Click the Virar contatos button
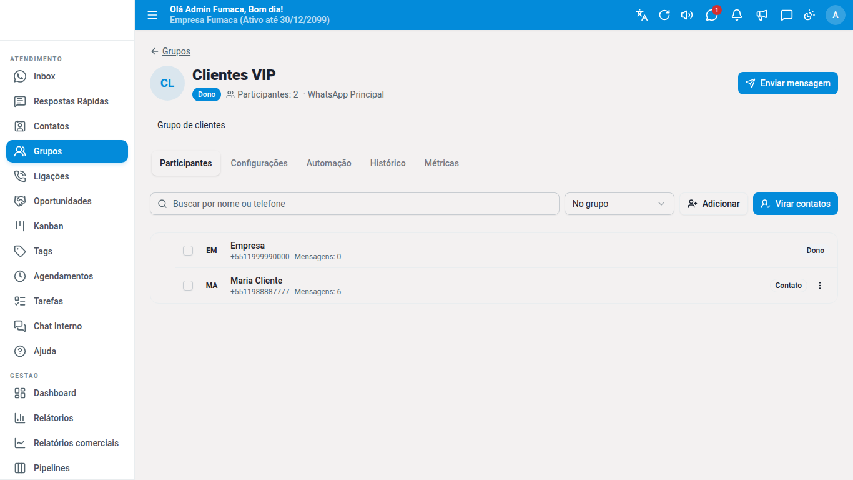The image size is (853, 480). pos(796,204)
